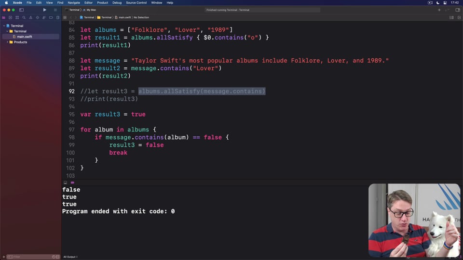Click No Selection in the jump bar
Screen dimensions: 463x260
click(x=141, y=17)
